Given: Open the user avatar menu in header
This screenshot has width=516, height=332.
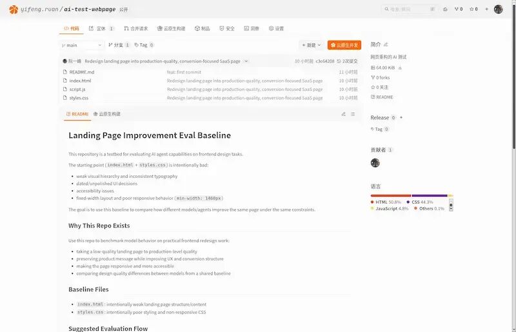Looking at the screenshot, I should pyautogui.click(x=498, y=9).
